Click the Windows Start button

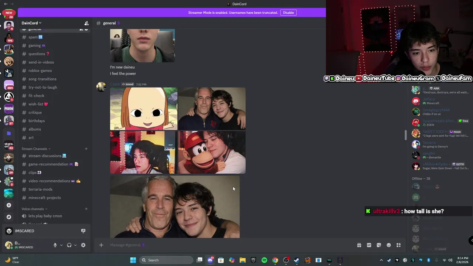(x=133, y=260)
